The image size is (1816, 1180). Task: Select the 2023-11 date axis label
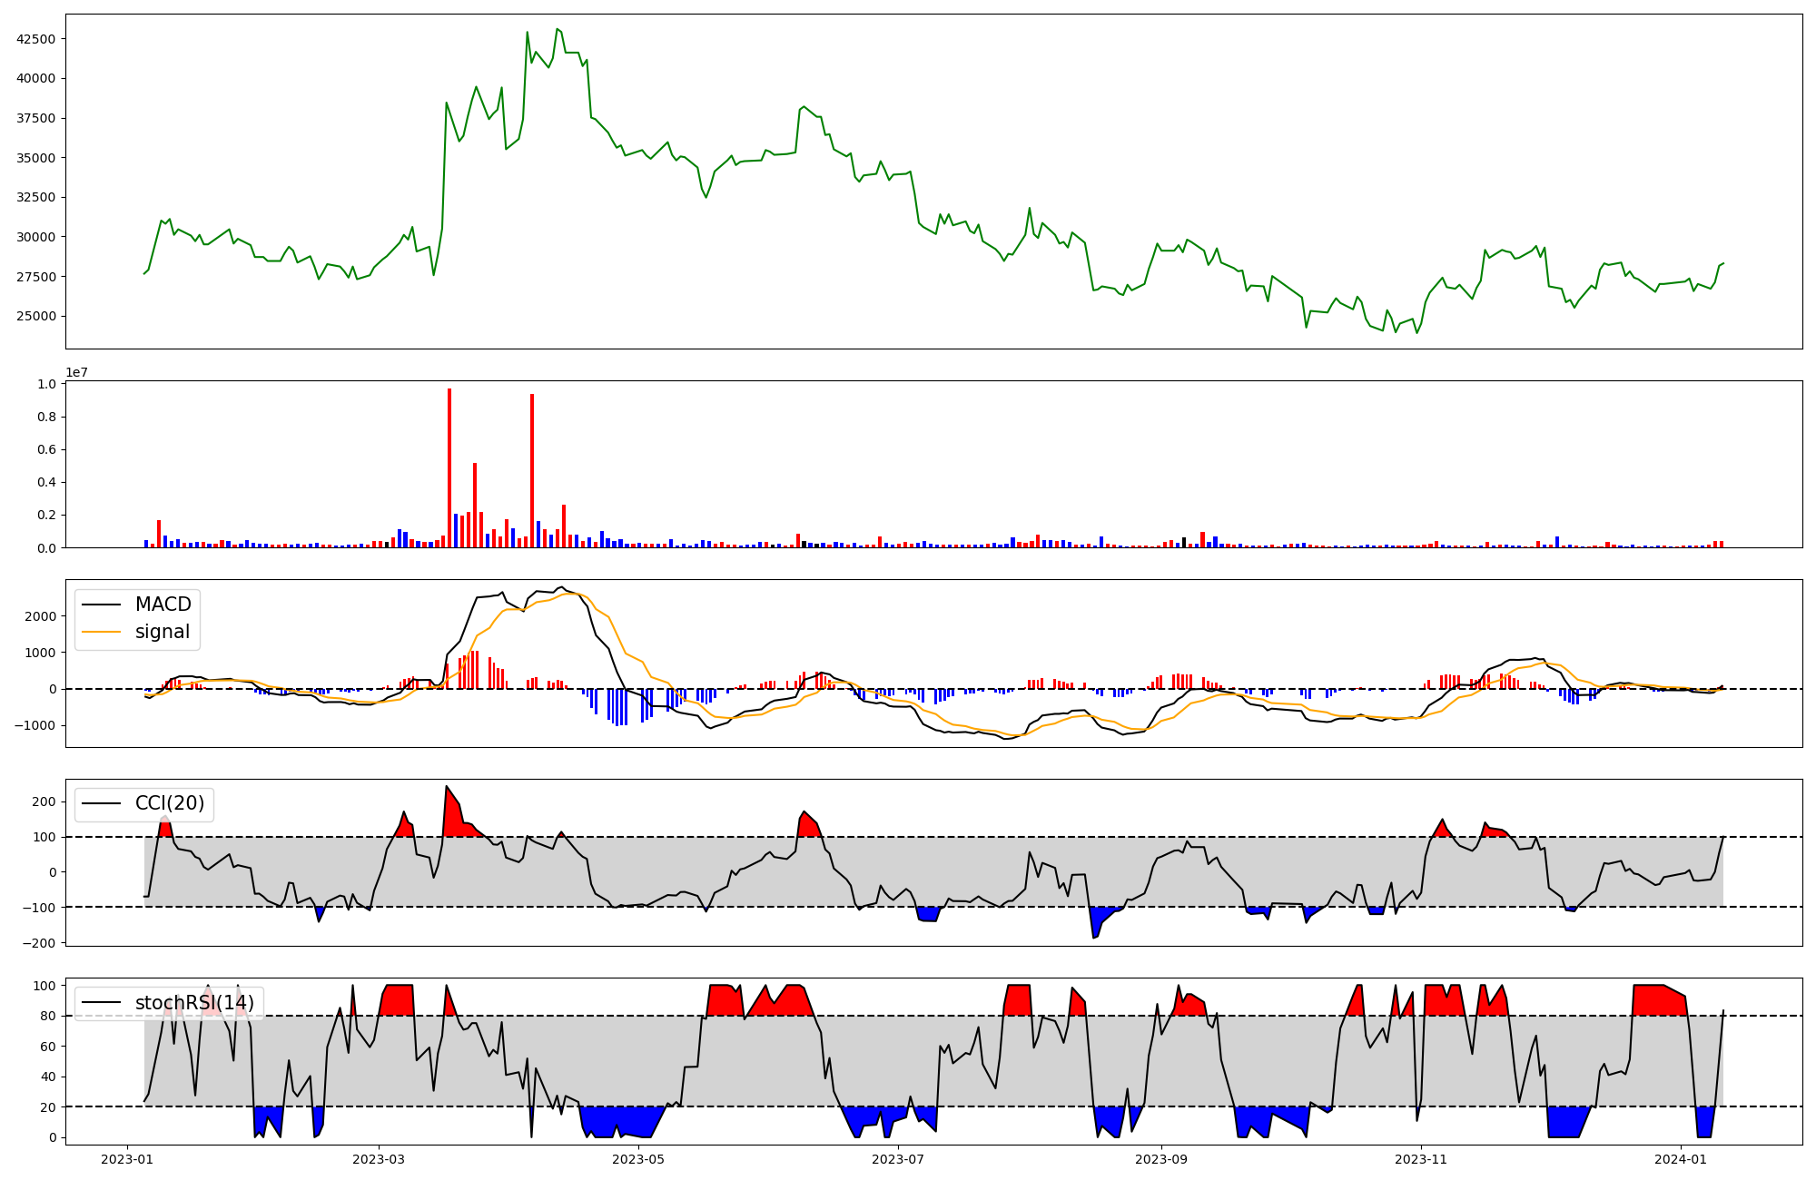point(1422,1159)
